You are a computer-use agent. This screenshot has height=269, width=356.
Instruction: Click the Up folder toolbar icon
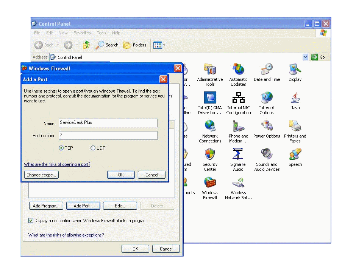coord(86,45)
